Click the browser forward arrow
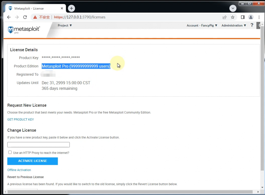265x195 pixels. pyautogui.click(x=17, y=17)
